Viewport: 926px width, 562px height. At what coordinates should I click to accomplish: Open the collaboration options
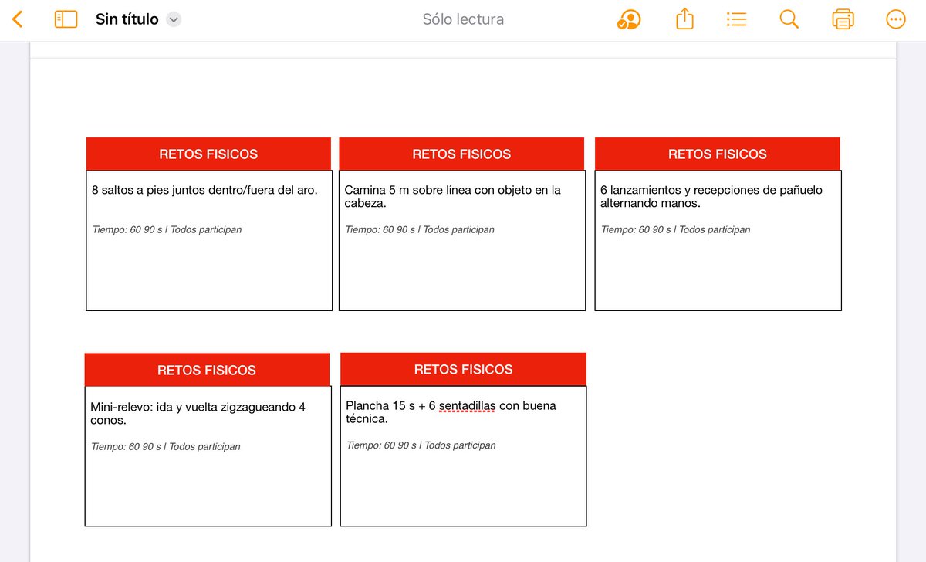coord(630,19)
